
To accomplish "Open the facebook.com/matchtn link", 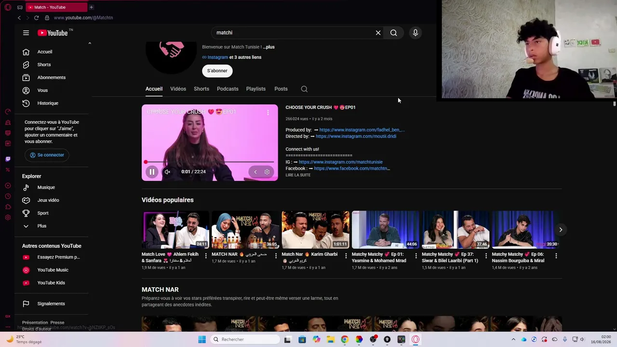I will point(352,169).
